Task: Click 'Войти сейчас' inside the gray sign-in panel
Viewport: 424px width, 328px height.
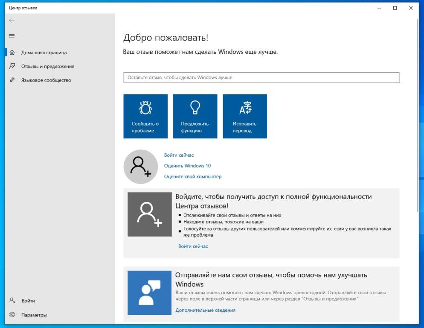Action: (193, 246)
